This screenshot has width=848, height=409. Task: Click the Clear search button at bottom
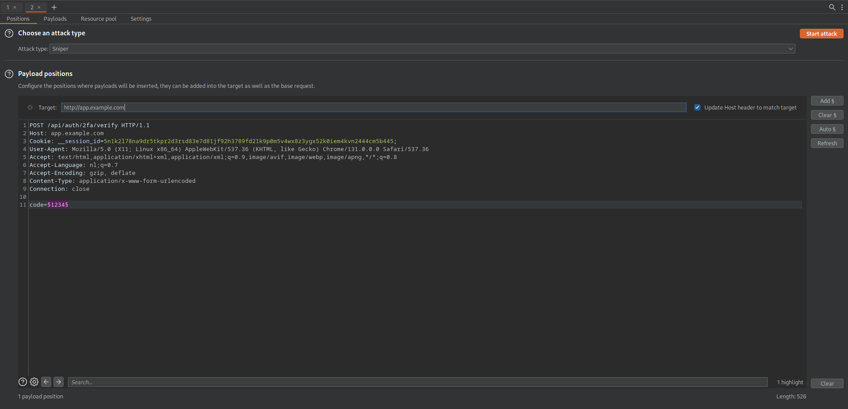click(827, 383)
